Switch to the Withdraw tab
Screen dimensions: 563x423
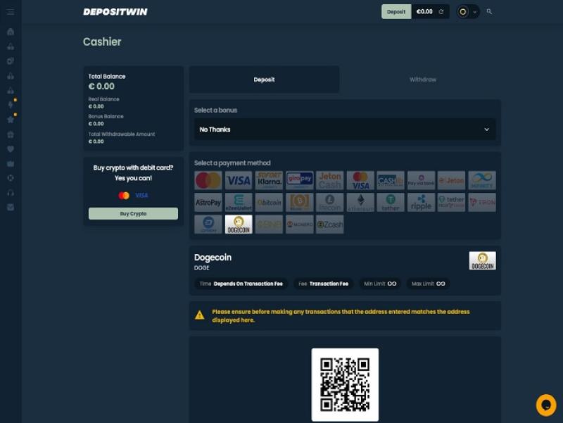coord(422,80)
